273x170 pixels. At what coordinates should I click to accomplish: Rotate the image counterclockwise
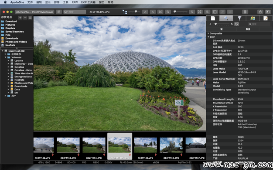click(145, 12)
